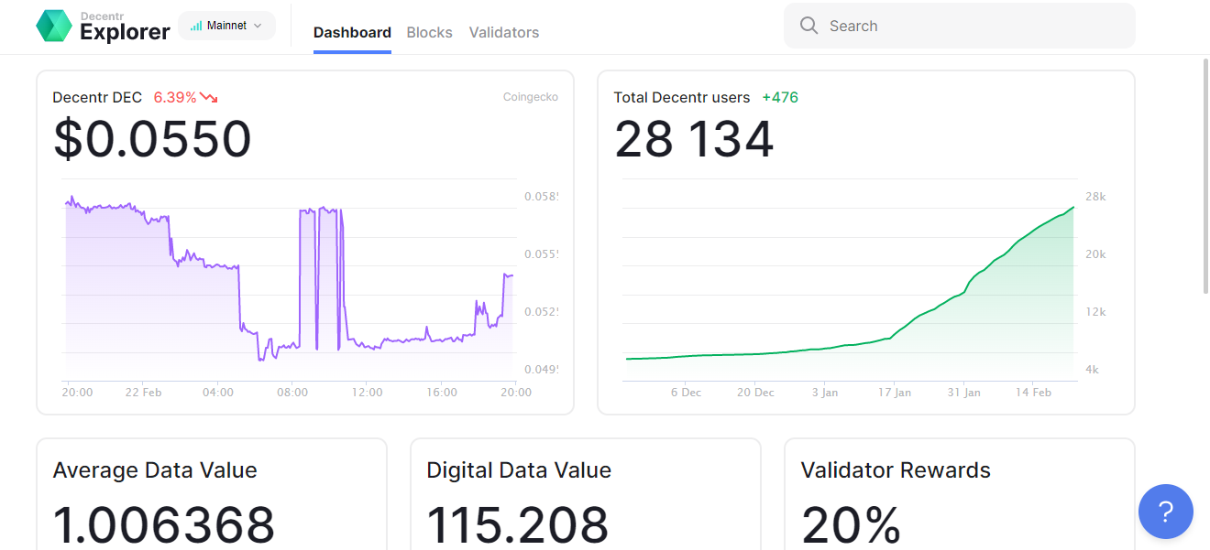Open the Mainnet network dropdown
1210x550 pixels.
(x=226, y=26)
